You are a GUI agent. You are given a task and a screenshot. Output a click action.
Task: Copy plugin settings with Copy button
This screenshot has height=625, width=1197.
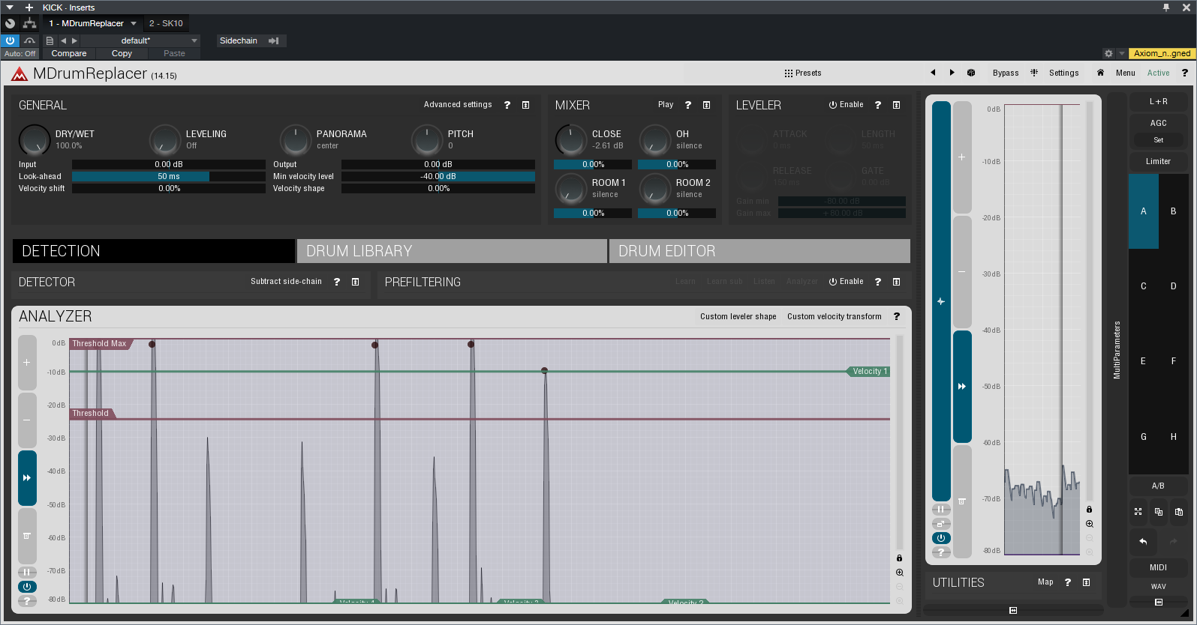tap(122, 53)
